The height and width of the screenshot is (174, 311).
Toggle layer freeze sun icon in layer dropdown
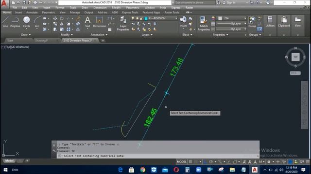[x=137, y=18]
